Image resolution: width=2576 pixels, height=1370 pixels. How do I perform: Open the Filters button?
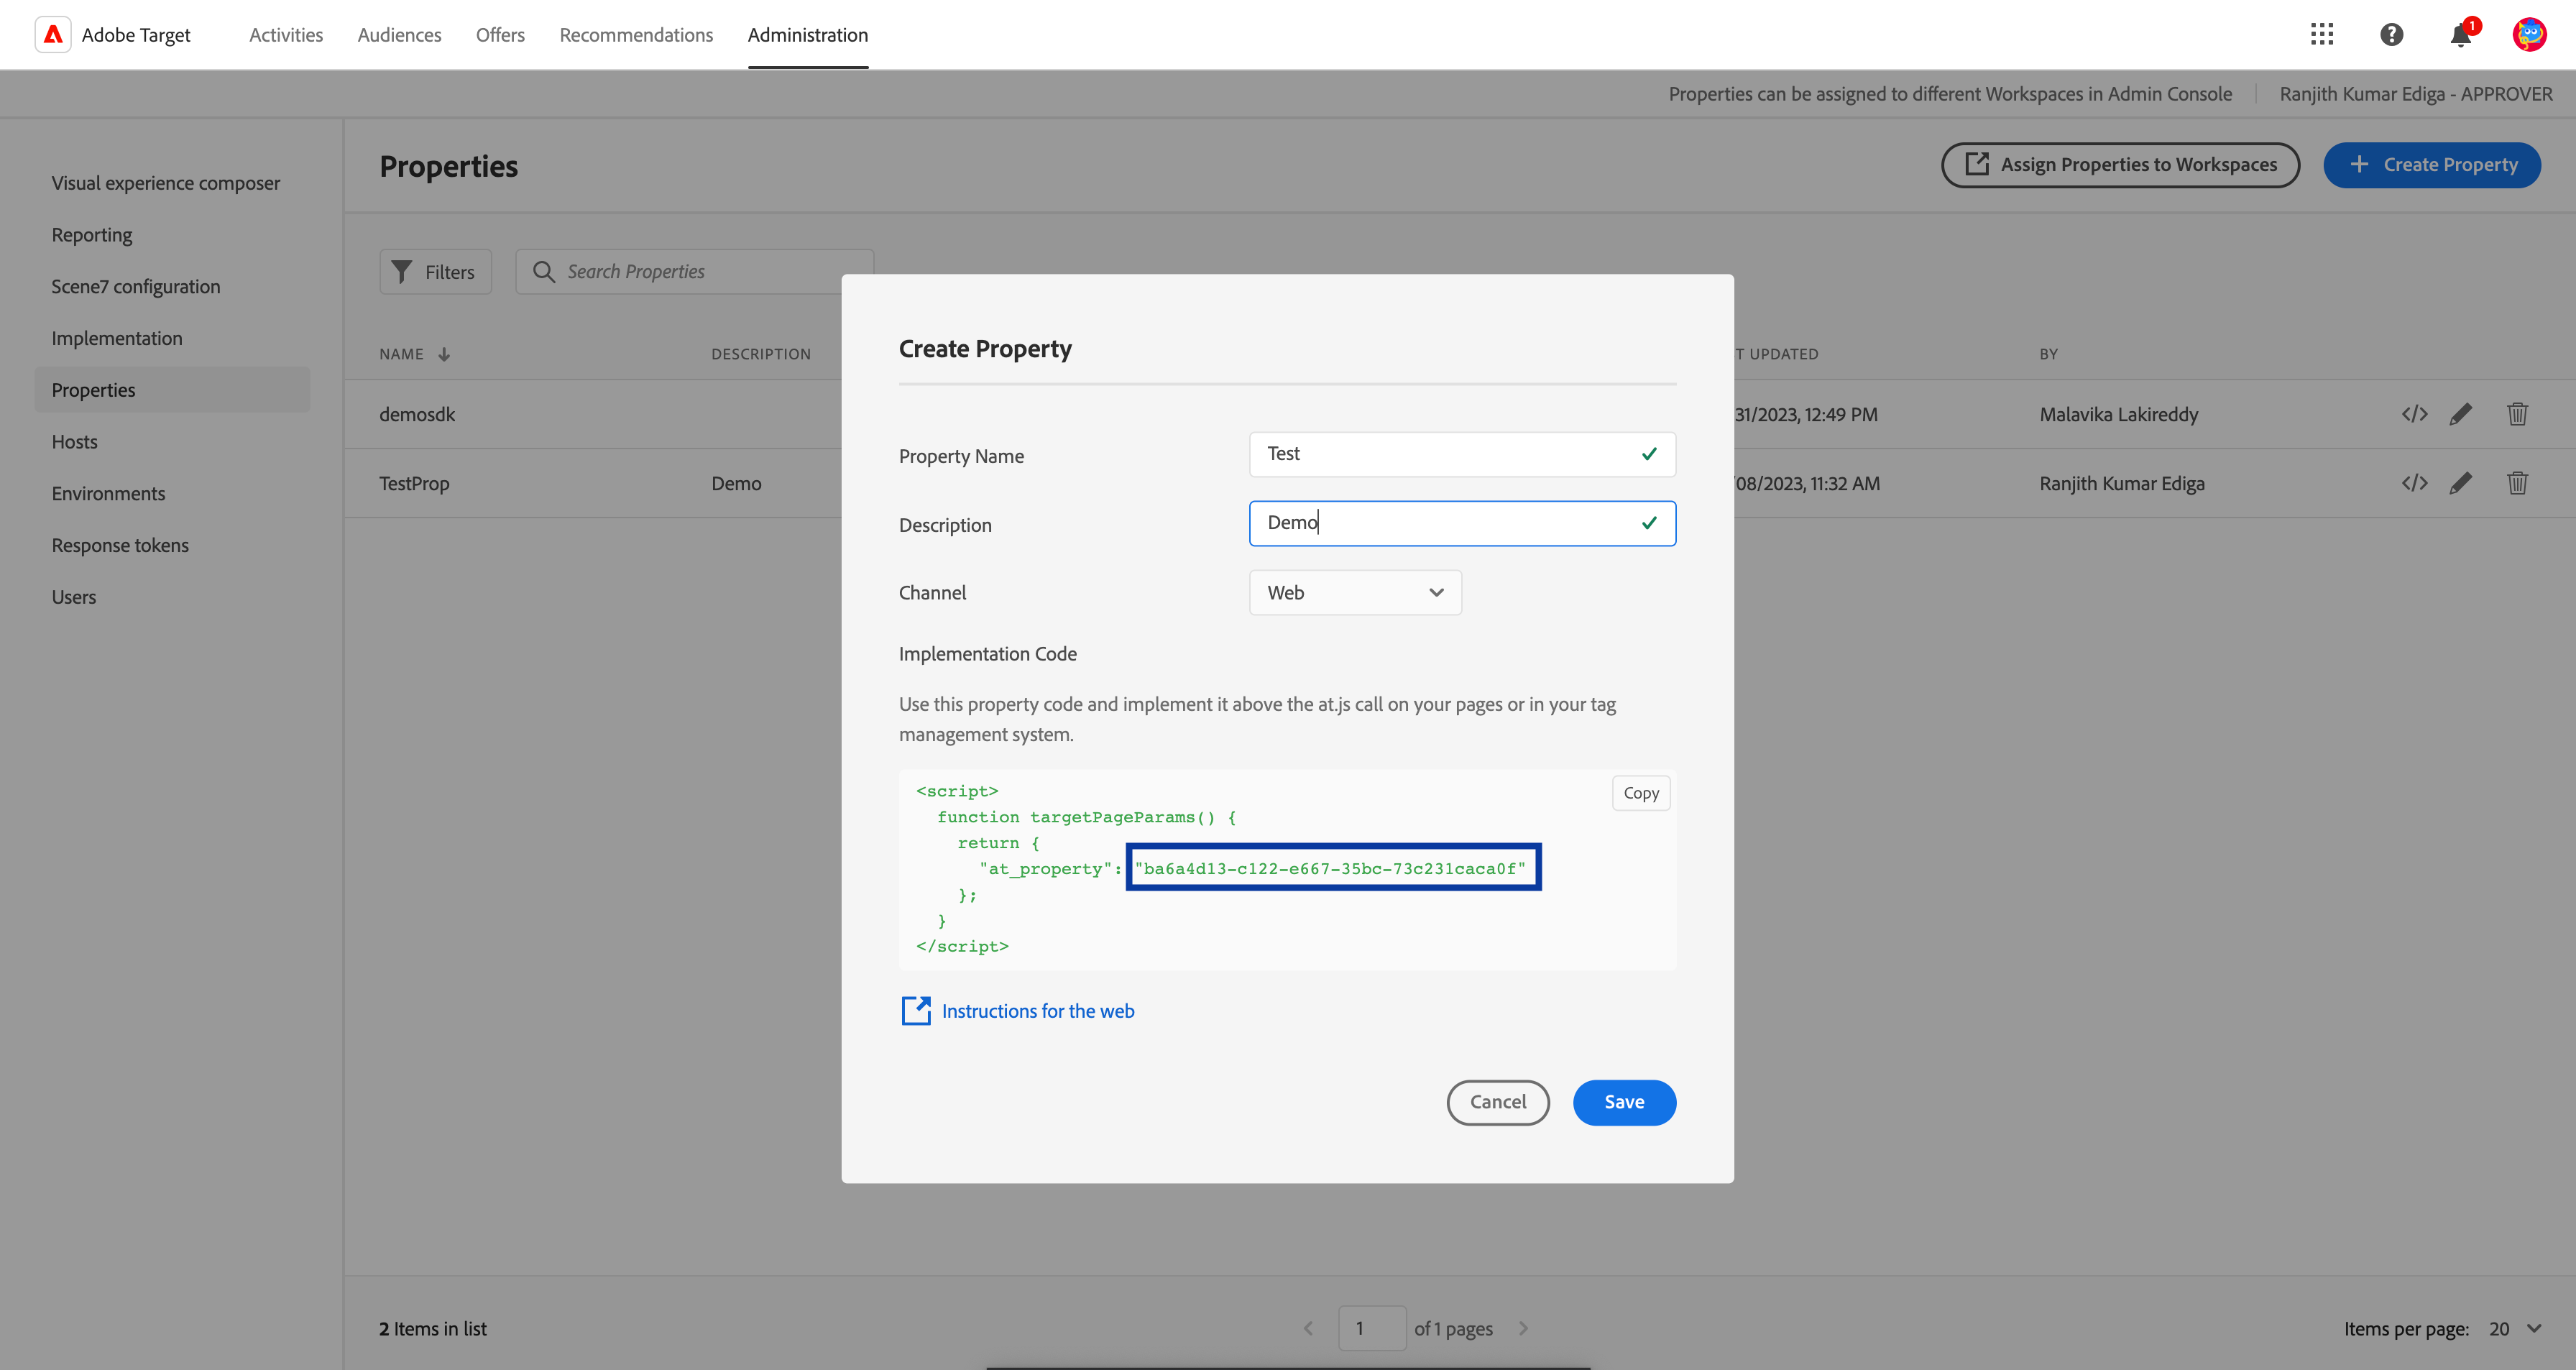click(435, 272)
